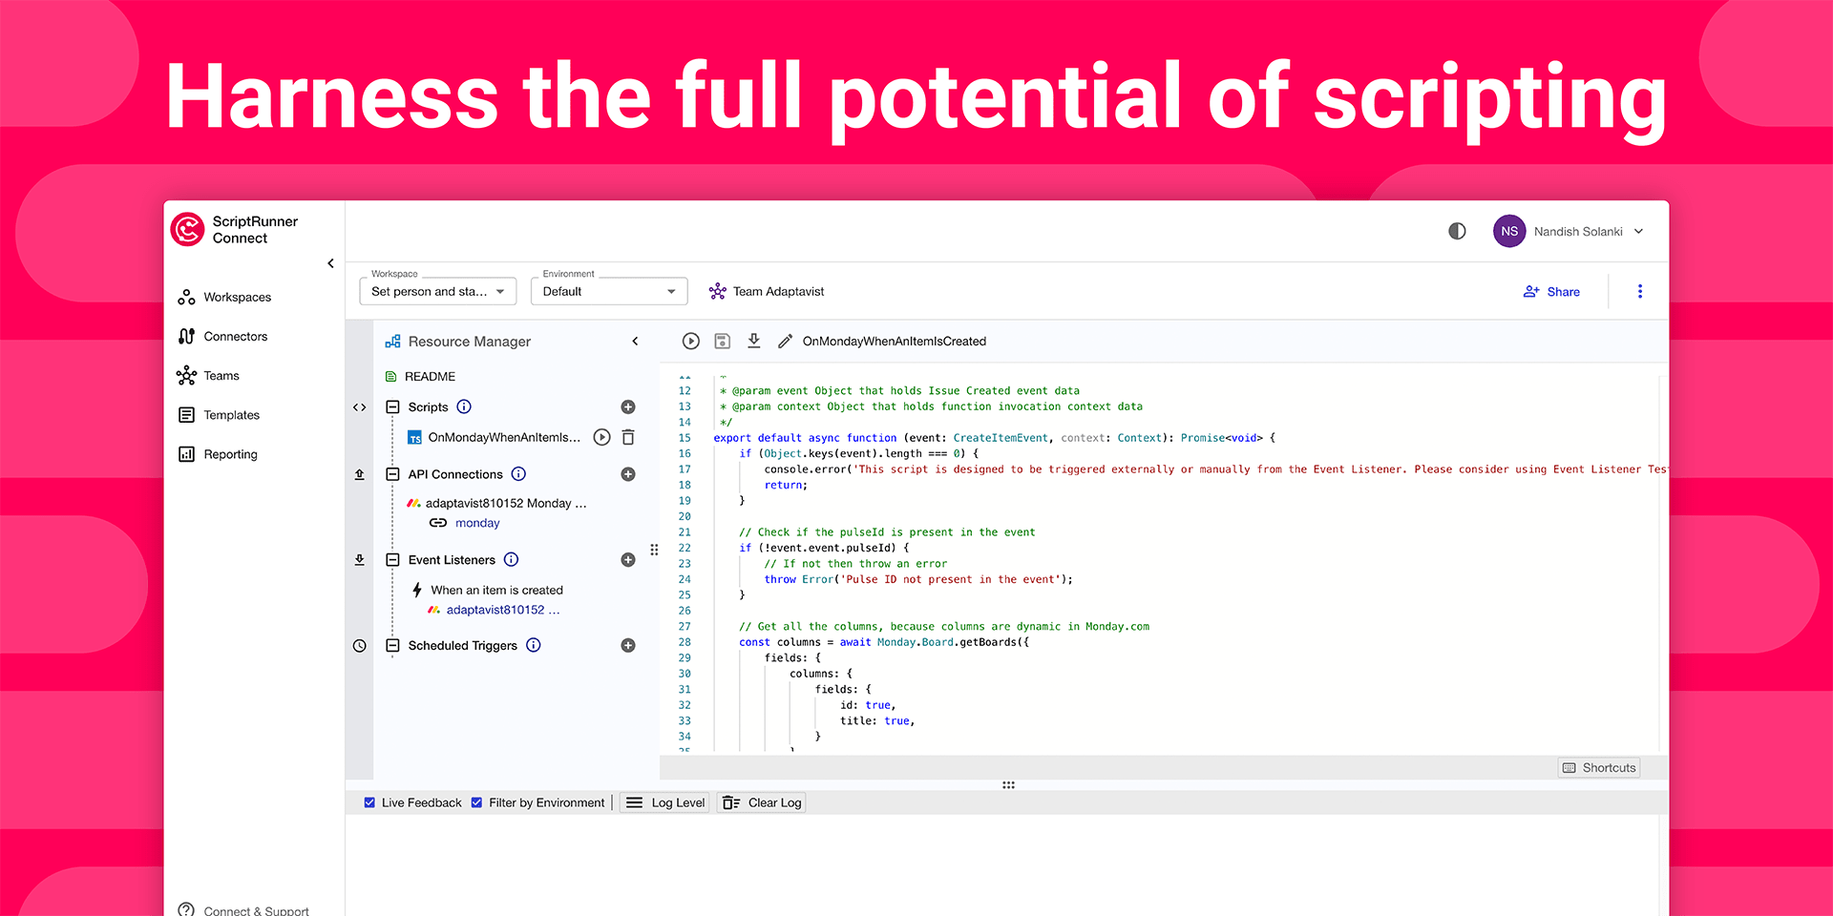This screenshot has width=1833, height=916.
Task: Open OnMondayWhenAnItemIs... script
Action: click(504, 437)
